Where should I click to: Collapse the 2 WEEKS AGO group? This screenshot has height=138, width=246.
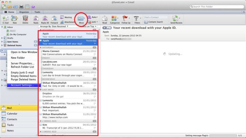(41, 121)
